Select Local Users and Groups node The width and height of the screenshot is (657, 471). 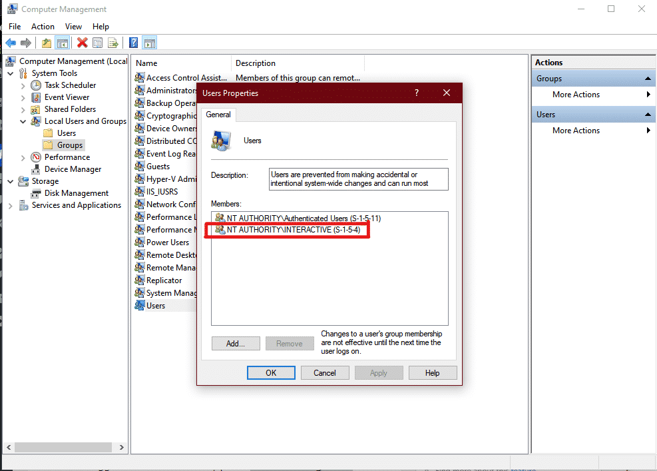click(85, 121)
